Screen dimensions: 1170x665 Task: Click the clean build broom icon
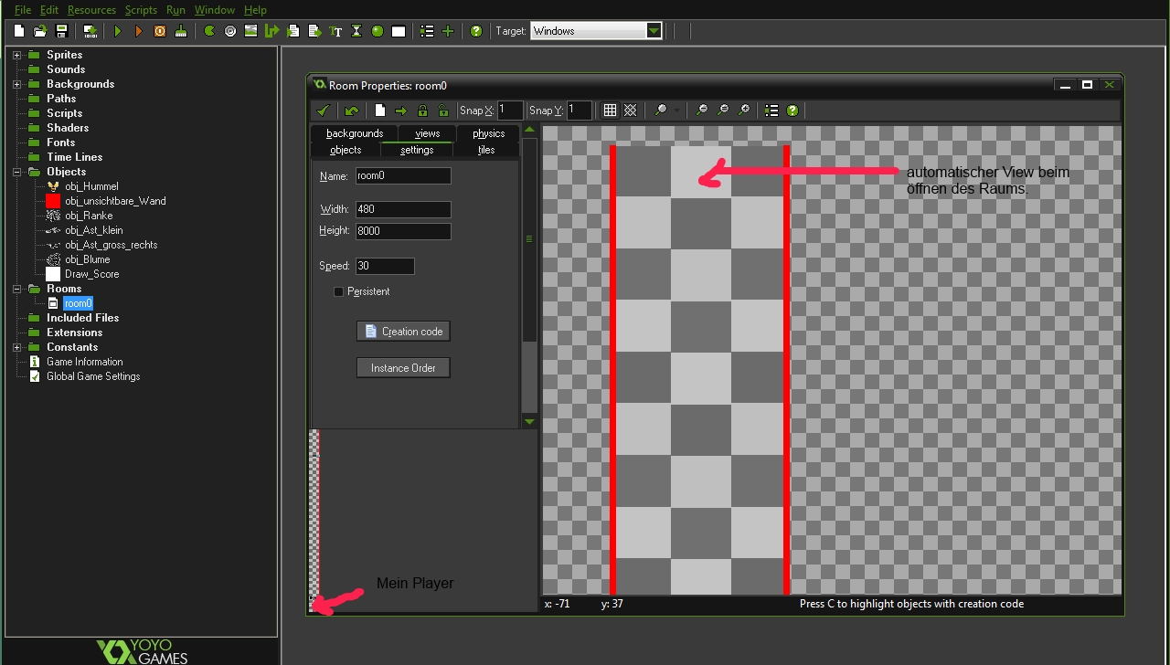181,31
